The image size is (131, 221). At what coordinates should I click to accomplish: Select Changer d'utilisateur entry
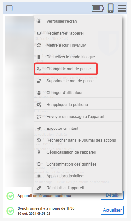point(78,93)
